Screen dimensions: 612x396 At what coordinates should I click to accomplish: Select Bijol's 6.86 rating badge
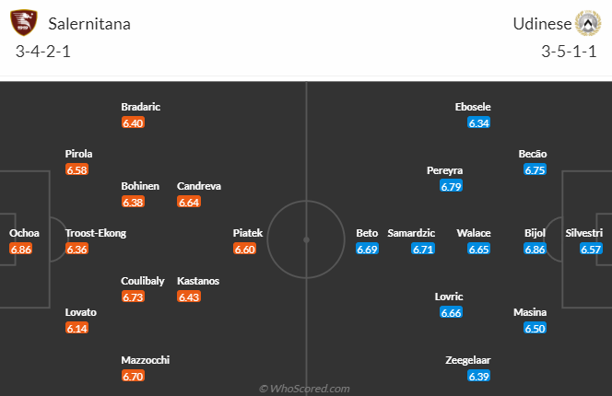[535, 249]
